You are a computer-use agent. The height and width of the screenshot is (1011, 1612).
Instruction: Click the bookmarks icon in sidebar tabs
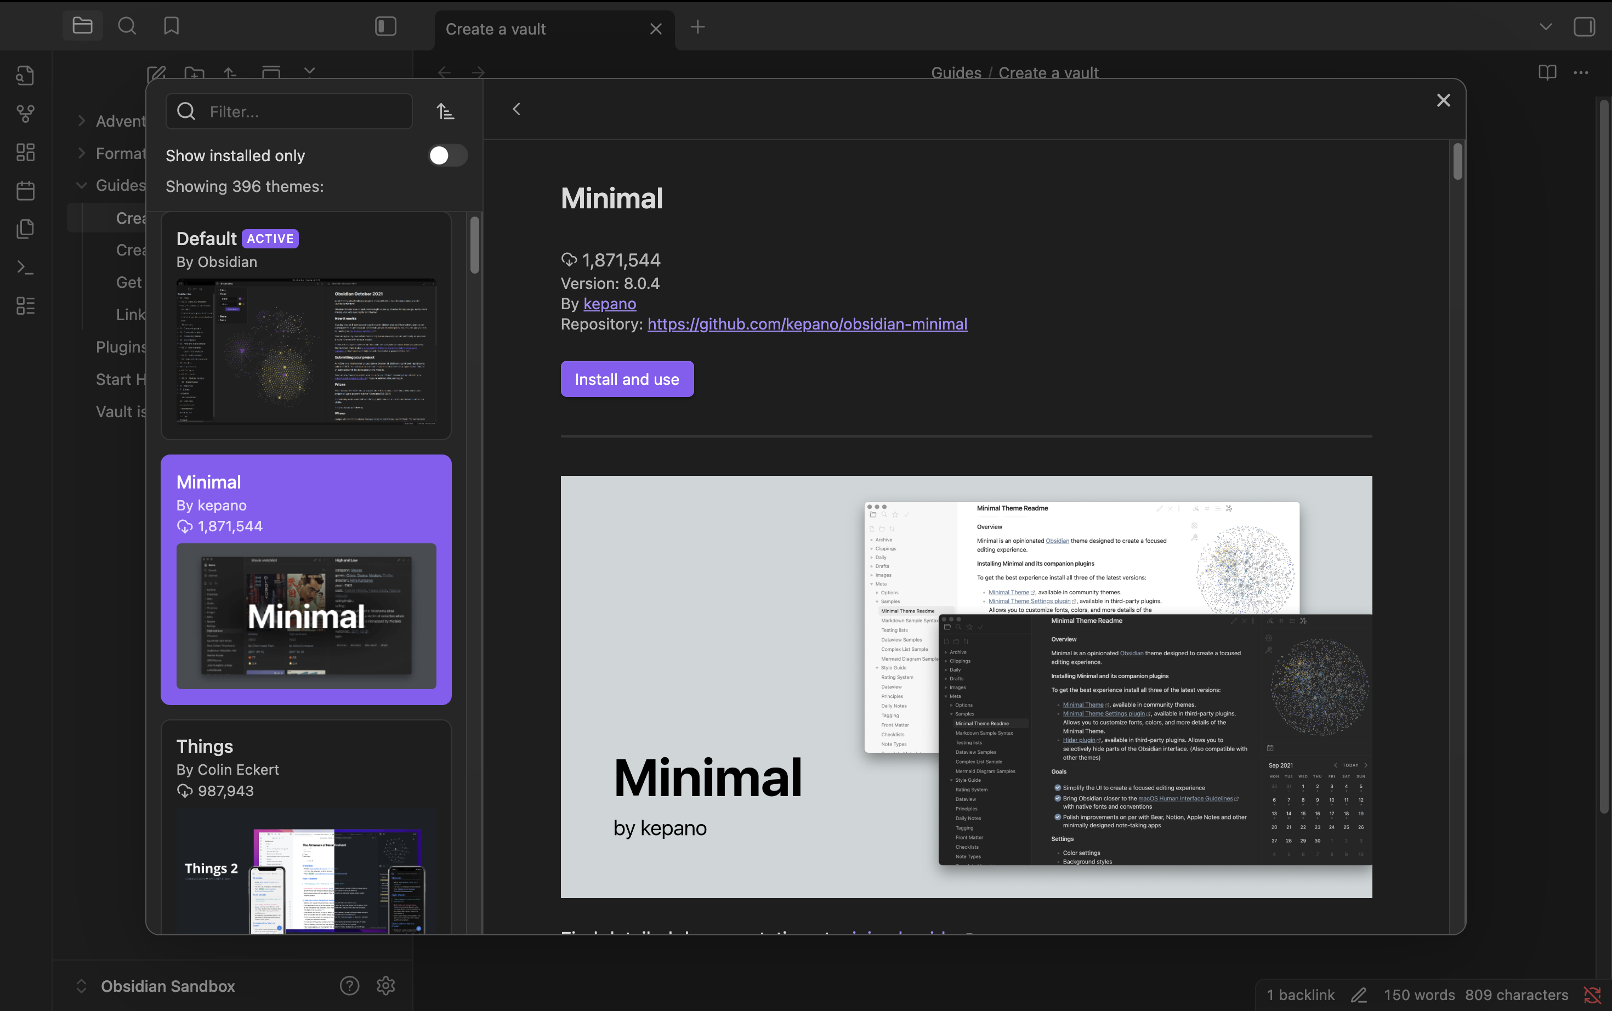[x=171, y=26]
